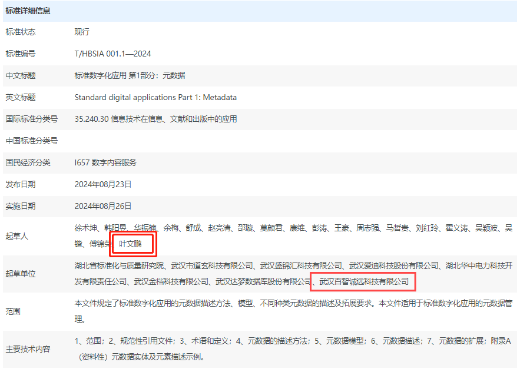Click the 范围 row label
This screenshot has height=372, width=520.
(13, 311)
